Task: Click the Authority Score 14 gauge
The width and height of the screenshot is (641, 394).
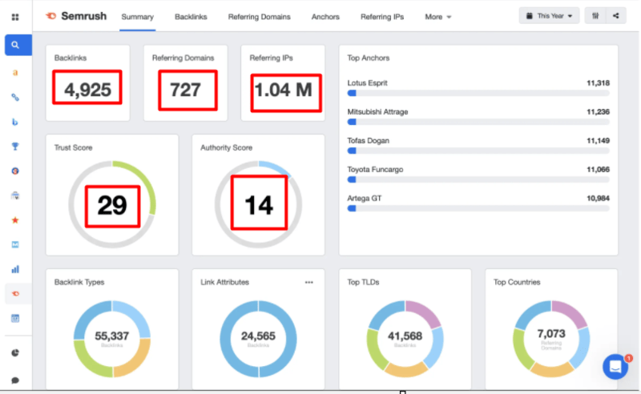Action: click(x=258, y=204)
